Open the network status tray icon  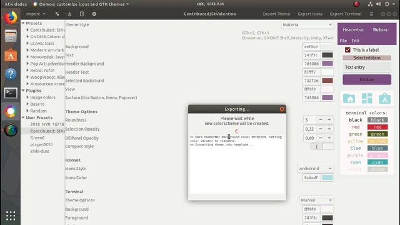(370, 4)
